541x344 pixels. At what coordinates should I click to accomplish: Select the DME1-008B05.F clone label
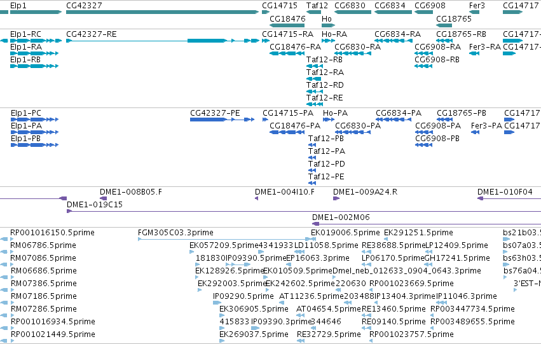pos(131,192)
